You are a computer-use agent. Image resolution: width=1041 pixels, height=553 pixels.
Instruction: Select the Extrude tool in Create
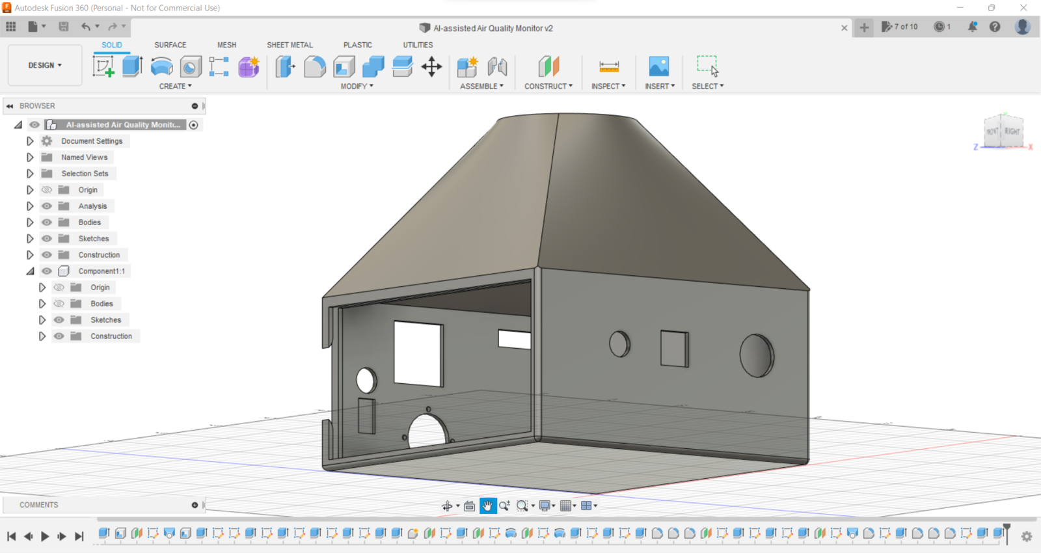pyautogui.click(x=132, y=66)
